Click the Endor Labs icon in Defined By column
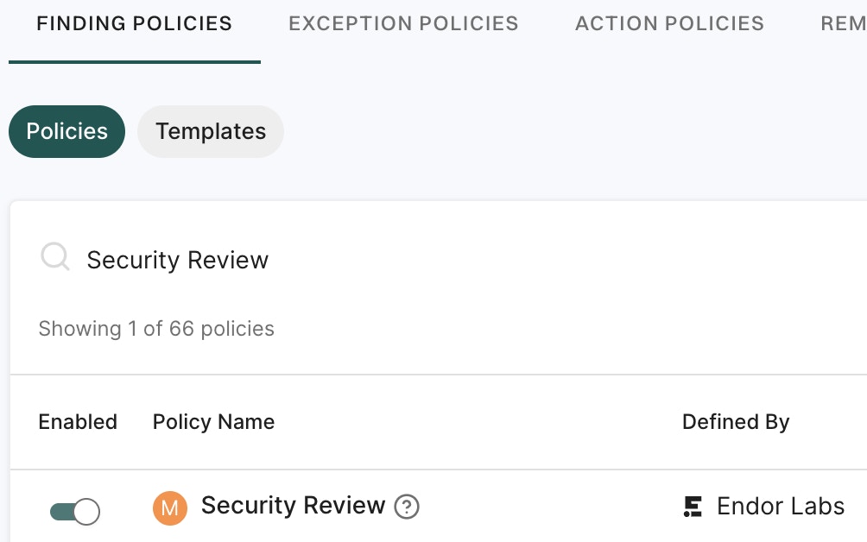Viewport: 867px width, 542px height. pyautogui.click(x=693, y=507)
